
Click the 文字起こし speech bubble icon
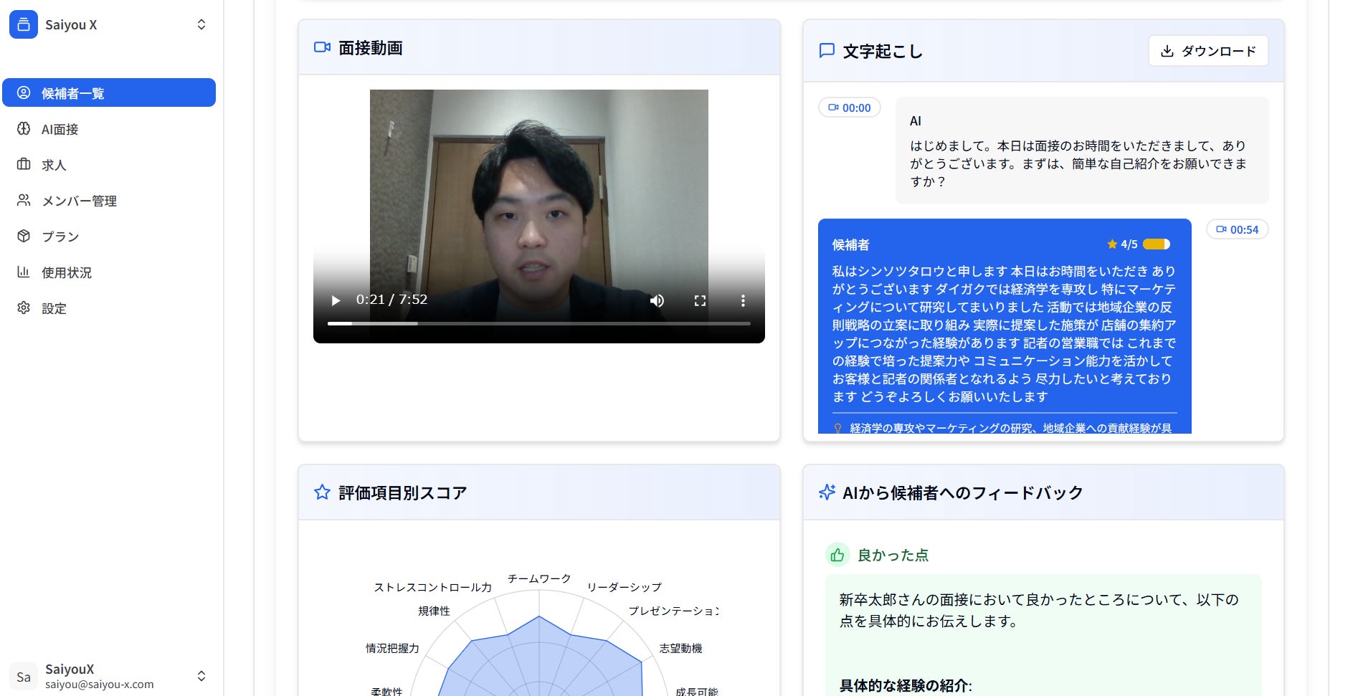827,51
